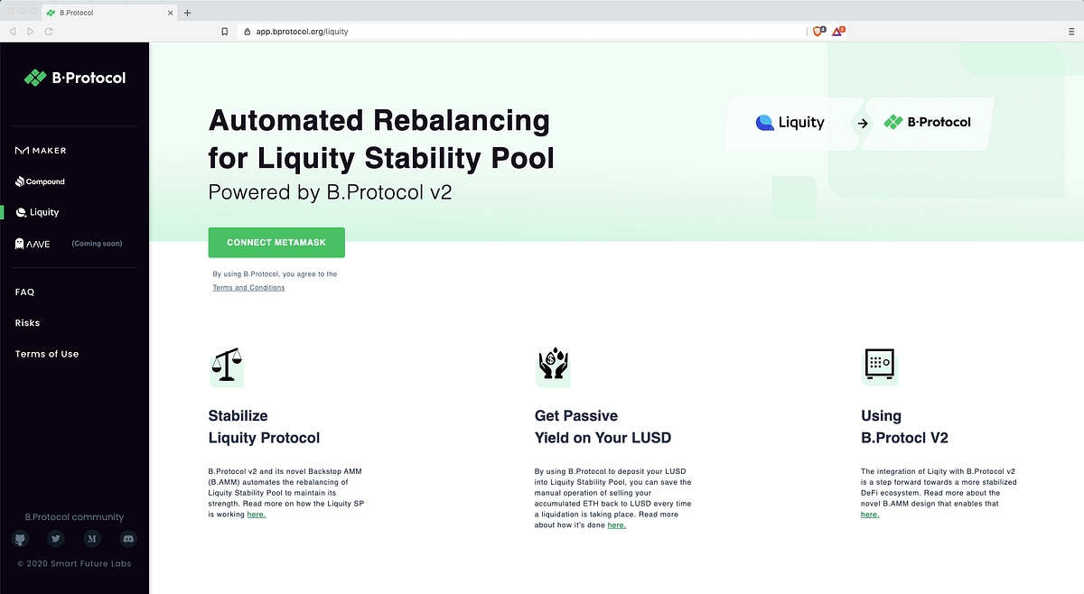Screen dimensions: 1084x594
Task: Open the Terms and Conditions link
Action: [x=248, y=288]
